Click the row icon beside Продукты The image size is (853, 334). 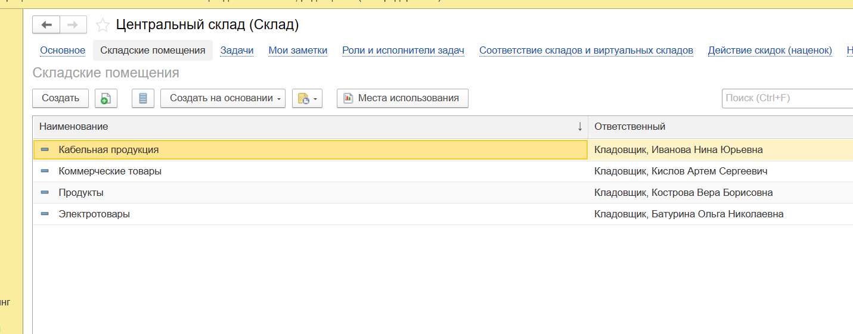[x=45, y=192]
